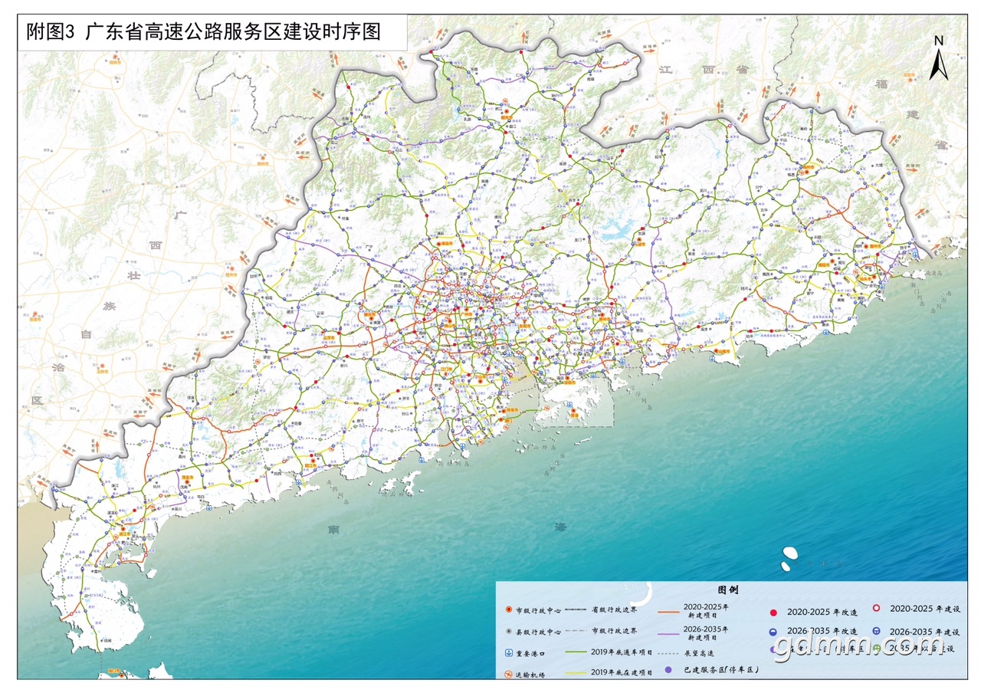Click the 重要港口 anchor legend icon
The width and height of the screenshot is (981, 693).
pos(508,653)
